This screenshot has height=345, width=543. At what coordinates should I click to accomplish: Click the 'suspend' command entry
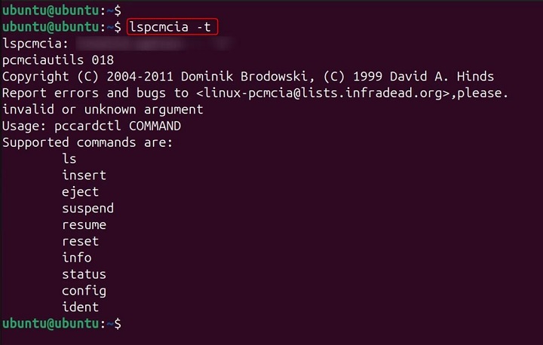coord(87,209)
